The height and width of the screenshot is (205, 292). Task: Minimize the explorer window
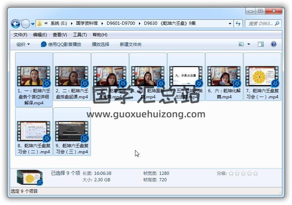pos(251,11)
